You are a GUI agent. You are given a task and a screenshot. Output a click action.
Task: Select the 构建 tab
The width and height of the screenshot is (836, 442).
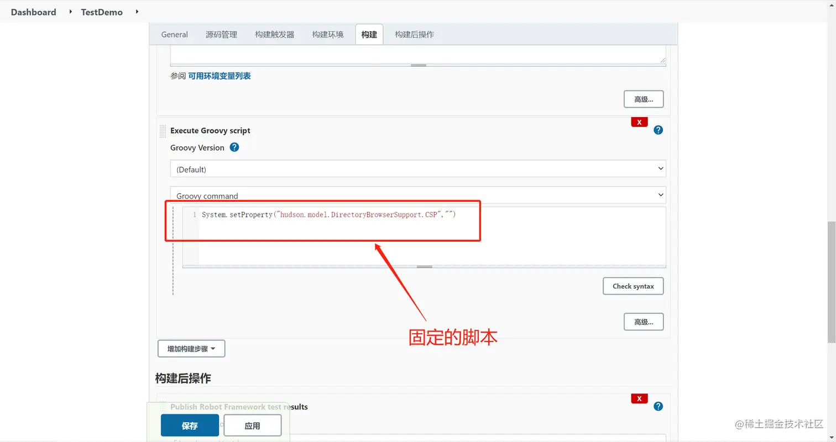[x=369, y=34]
